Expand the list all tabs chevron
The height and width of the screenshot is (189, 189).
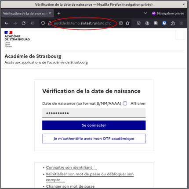coord(145,13)
